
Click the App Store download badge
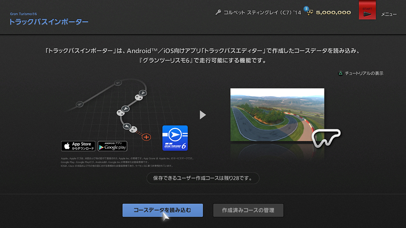click(x=78, y=146)
